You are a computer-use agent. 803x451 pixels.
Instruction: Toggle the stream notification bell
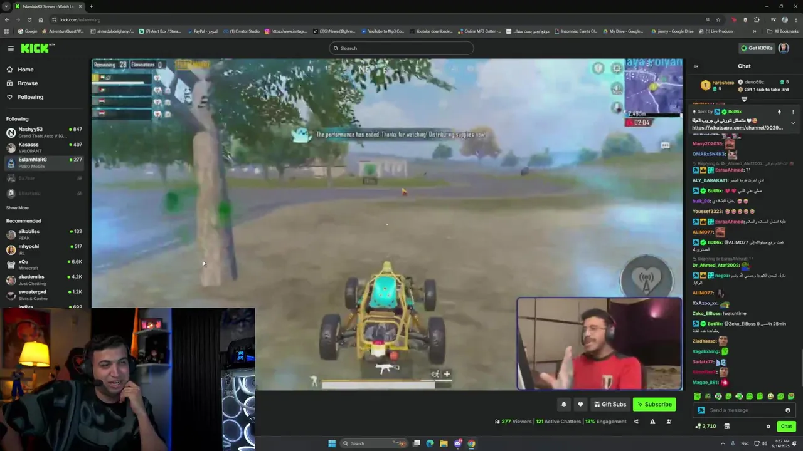[564, 405]
